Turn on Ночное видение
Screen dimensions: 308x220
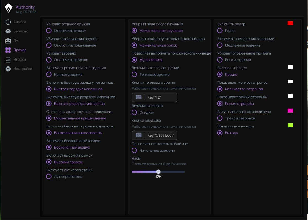click(x=49, y=74)
